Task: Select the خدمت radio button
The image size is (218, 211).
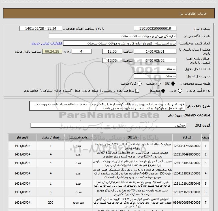Action: 159,84
